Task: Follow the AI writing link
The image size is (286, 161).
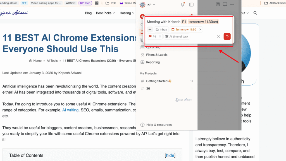Action: 70,110
